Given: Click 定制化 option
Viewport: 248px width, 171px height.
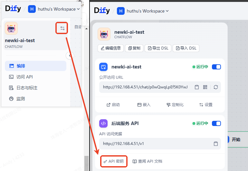Looking at the screenshot, I should pos(175,105).
